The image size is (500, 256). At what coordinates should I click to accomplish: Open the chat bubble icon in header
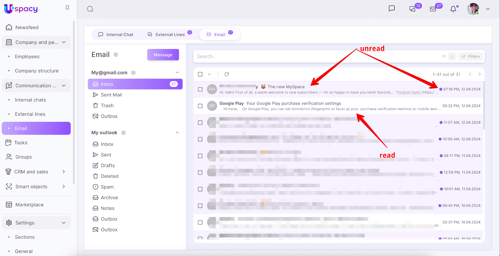pos(392,9)
